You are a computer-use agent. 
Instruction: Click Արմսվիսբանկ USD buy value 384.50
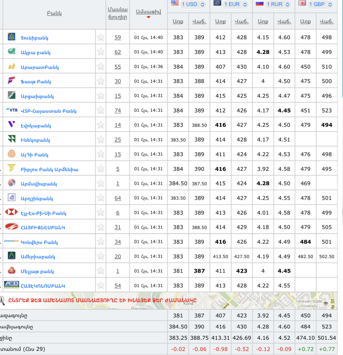pyautogui.click(x=178, y=183)
